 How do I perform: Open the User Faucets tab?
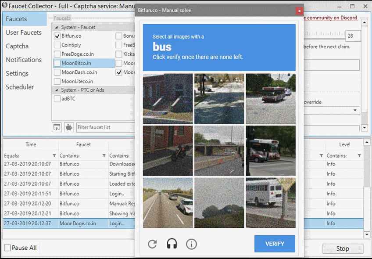(x=24, y=32)
